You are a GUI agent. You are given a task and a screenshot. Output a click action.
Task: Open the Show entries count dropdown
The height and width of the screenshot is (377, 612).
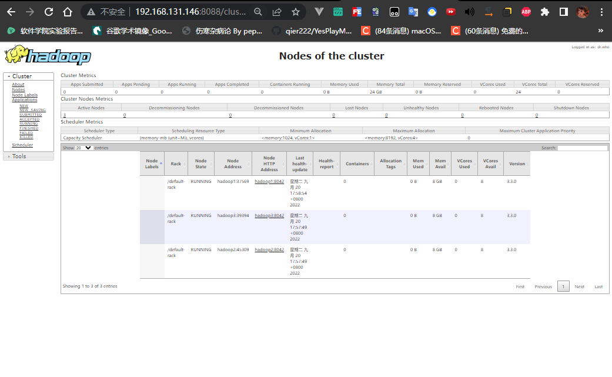(x=84, y=148)
